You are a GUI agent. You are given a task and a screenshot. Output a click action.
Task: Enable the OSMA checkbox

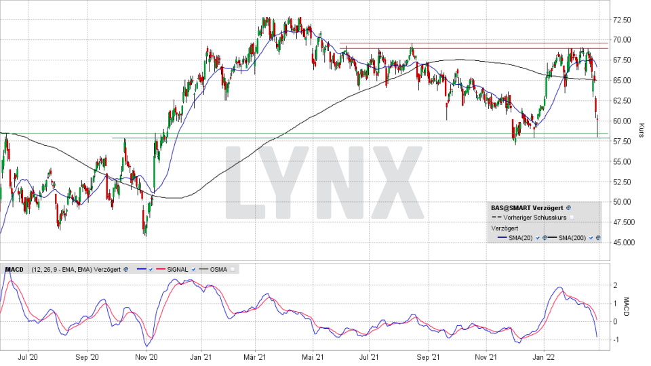click(233, 270)
